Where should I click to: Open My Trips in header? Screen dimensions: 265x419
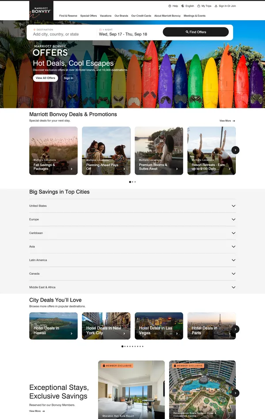coord(204,6)
